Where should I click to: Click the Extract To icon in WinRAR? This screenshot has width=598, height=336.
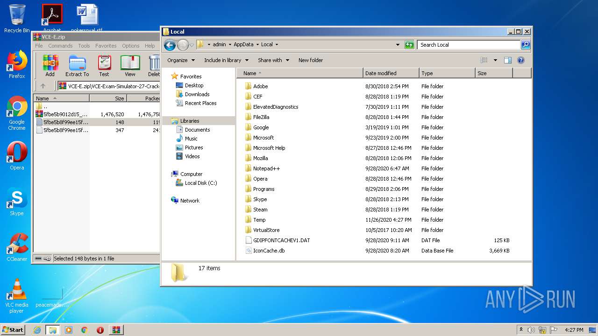tap(77, 66)
